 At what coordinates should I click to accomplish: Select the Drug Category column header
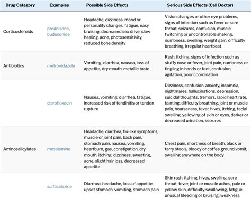pyautogui.click(x=20, y=5)
